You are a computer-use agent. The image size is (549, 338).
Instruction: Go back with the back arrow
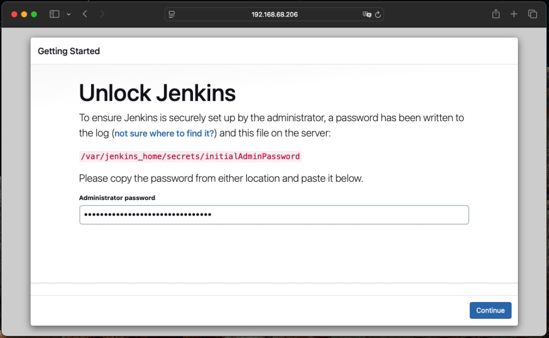pos(85,14)
